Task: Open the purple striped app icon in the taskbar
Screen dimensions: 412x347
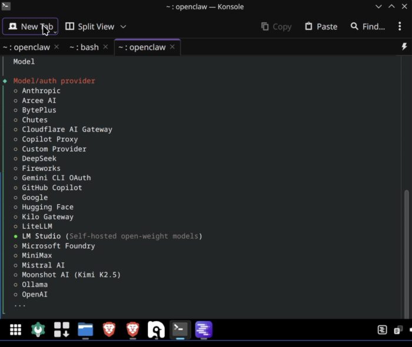Action: pos(204,330)
